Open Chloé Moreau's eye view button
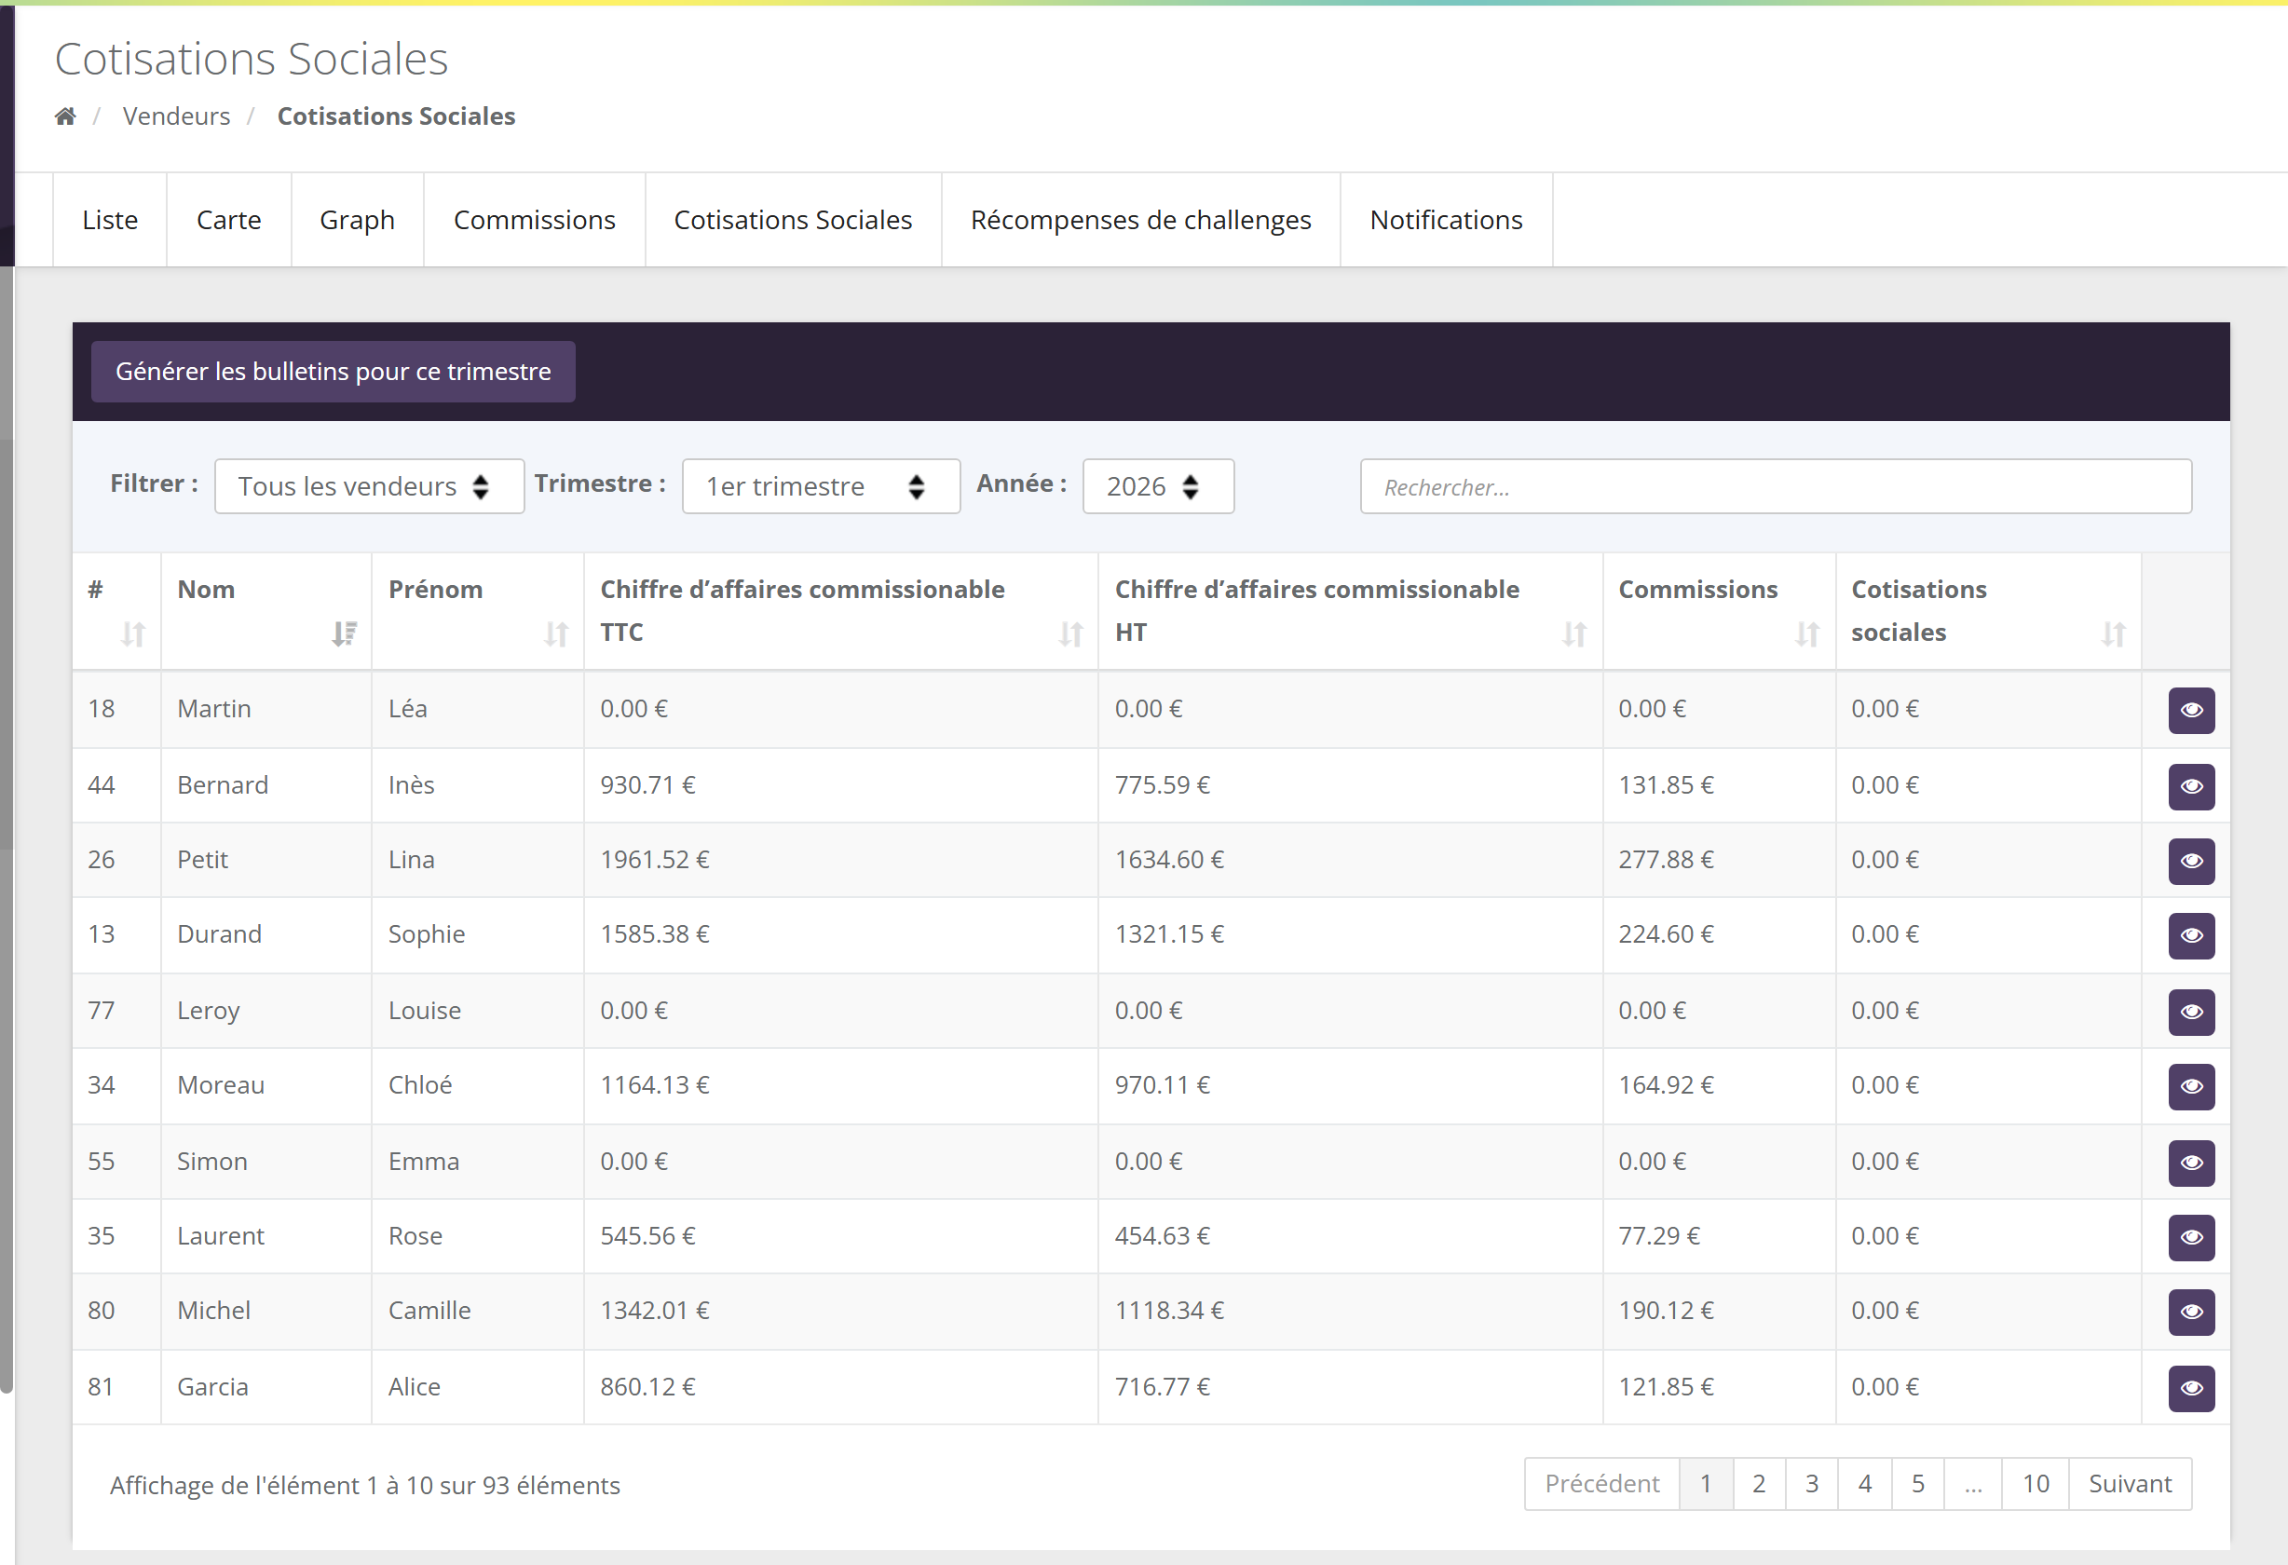This screenshot has height=1565, width=2288. pyautogui.click(x=2191, y=1086)
